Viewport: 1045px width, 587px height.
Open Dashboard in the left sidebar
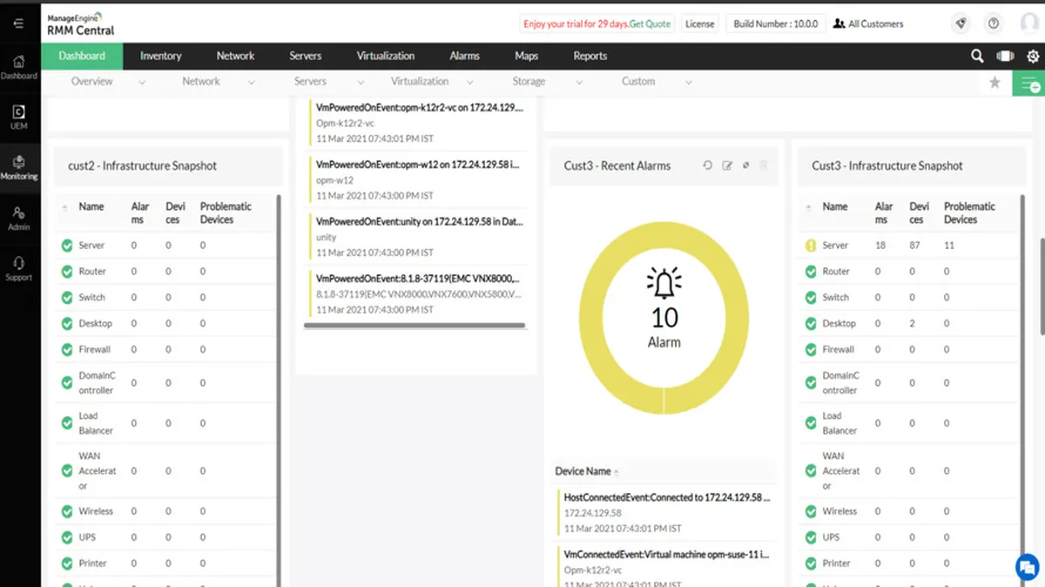19,66
